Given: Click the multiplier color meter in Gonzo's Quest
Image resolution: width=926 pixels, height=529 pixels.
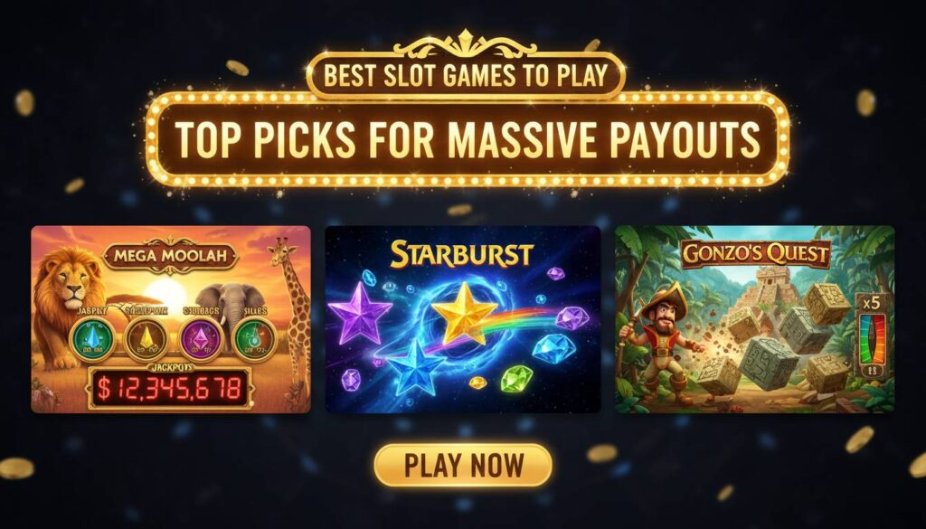Looking at the screenshot, I should [872, 339].
